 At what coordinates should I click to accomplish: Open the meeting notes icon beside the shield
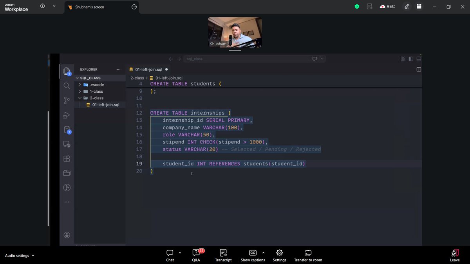369,7
